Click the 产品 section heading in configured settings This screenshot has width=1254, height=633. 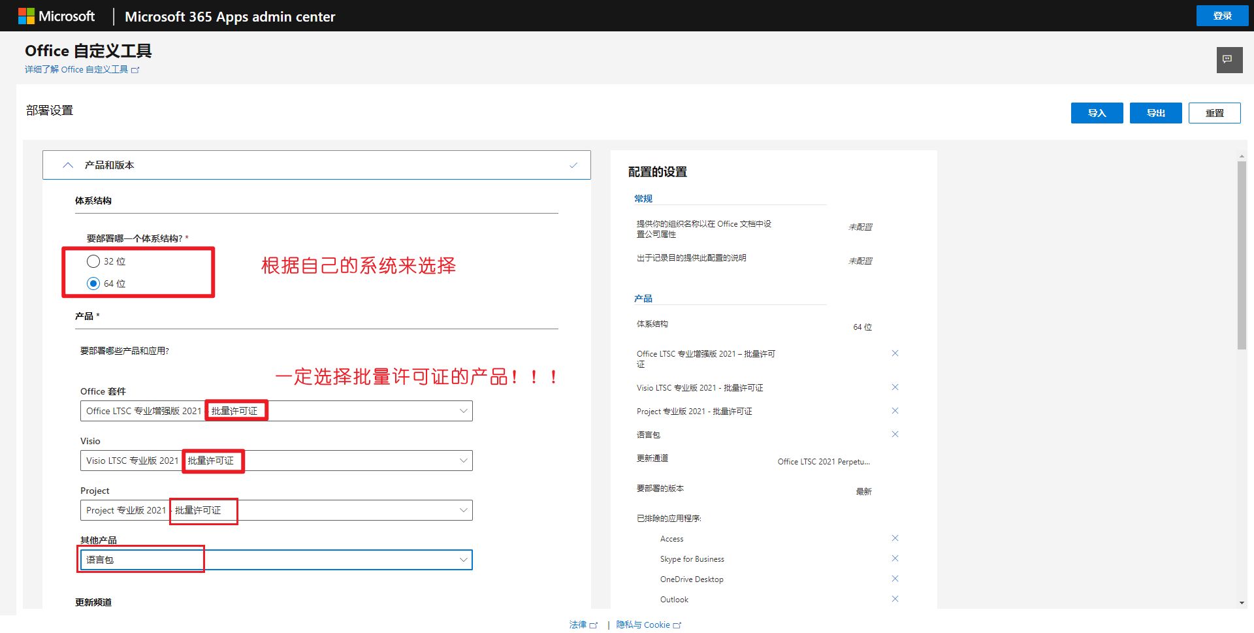tap(643, 299)
